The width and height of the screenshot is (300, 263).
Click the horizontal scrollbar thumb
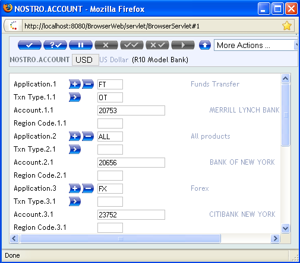click(x=120, y=239)
